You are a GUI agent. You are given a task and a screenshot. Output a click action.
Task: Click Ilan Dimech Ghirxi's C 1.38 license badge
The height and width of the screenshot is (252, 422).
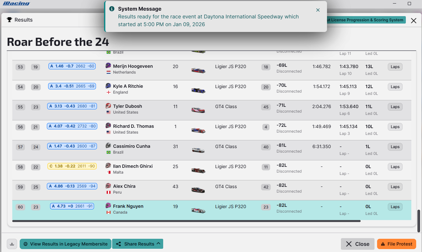pyautogui.click(x=72, y=166)
